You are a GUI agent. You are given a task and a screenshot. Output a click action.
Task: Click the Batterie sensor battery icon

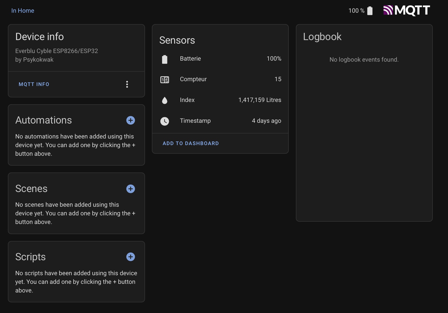click(x=165, y=59)
